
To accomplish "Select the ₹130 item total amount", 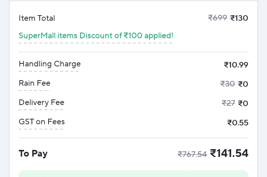I will coord(239,18).
